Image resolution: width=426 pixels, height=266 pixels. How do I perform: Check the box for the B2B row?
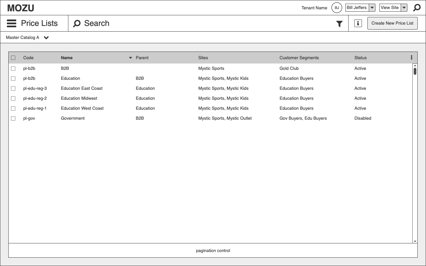pos(13,68)
